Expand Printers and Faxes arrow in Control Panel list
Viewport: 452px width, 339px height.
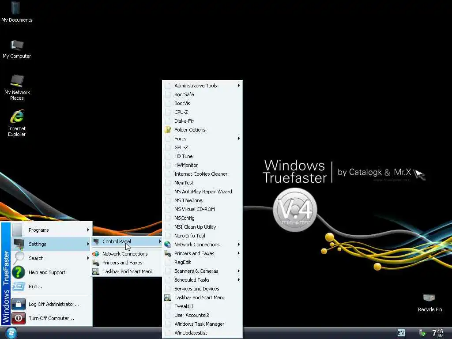click(238, 253)
